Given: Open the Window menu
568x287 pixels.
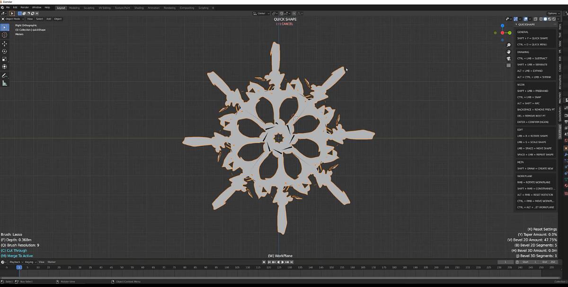Looking at the screenshot, I should click(x=36, y=8).
